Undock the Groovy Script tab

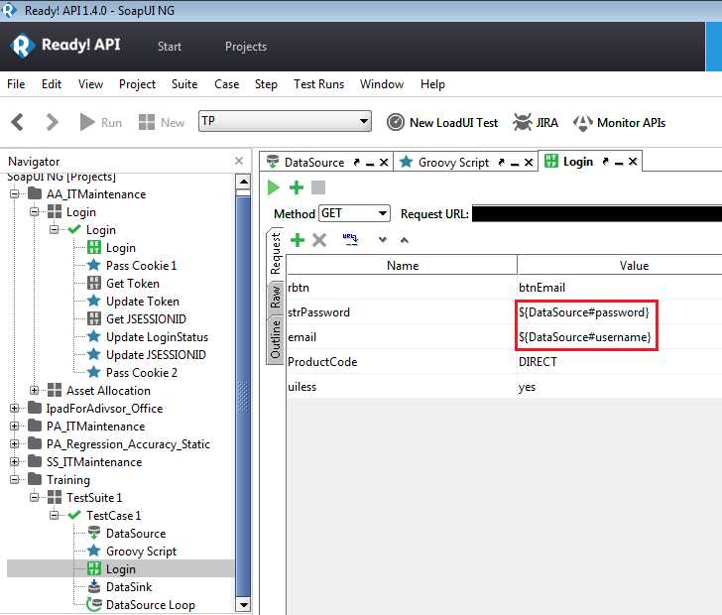click(x=502, y=162)
